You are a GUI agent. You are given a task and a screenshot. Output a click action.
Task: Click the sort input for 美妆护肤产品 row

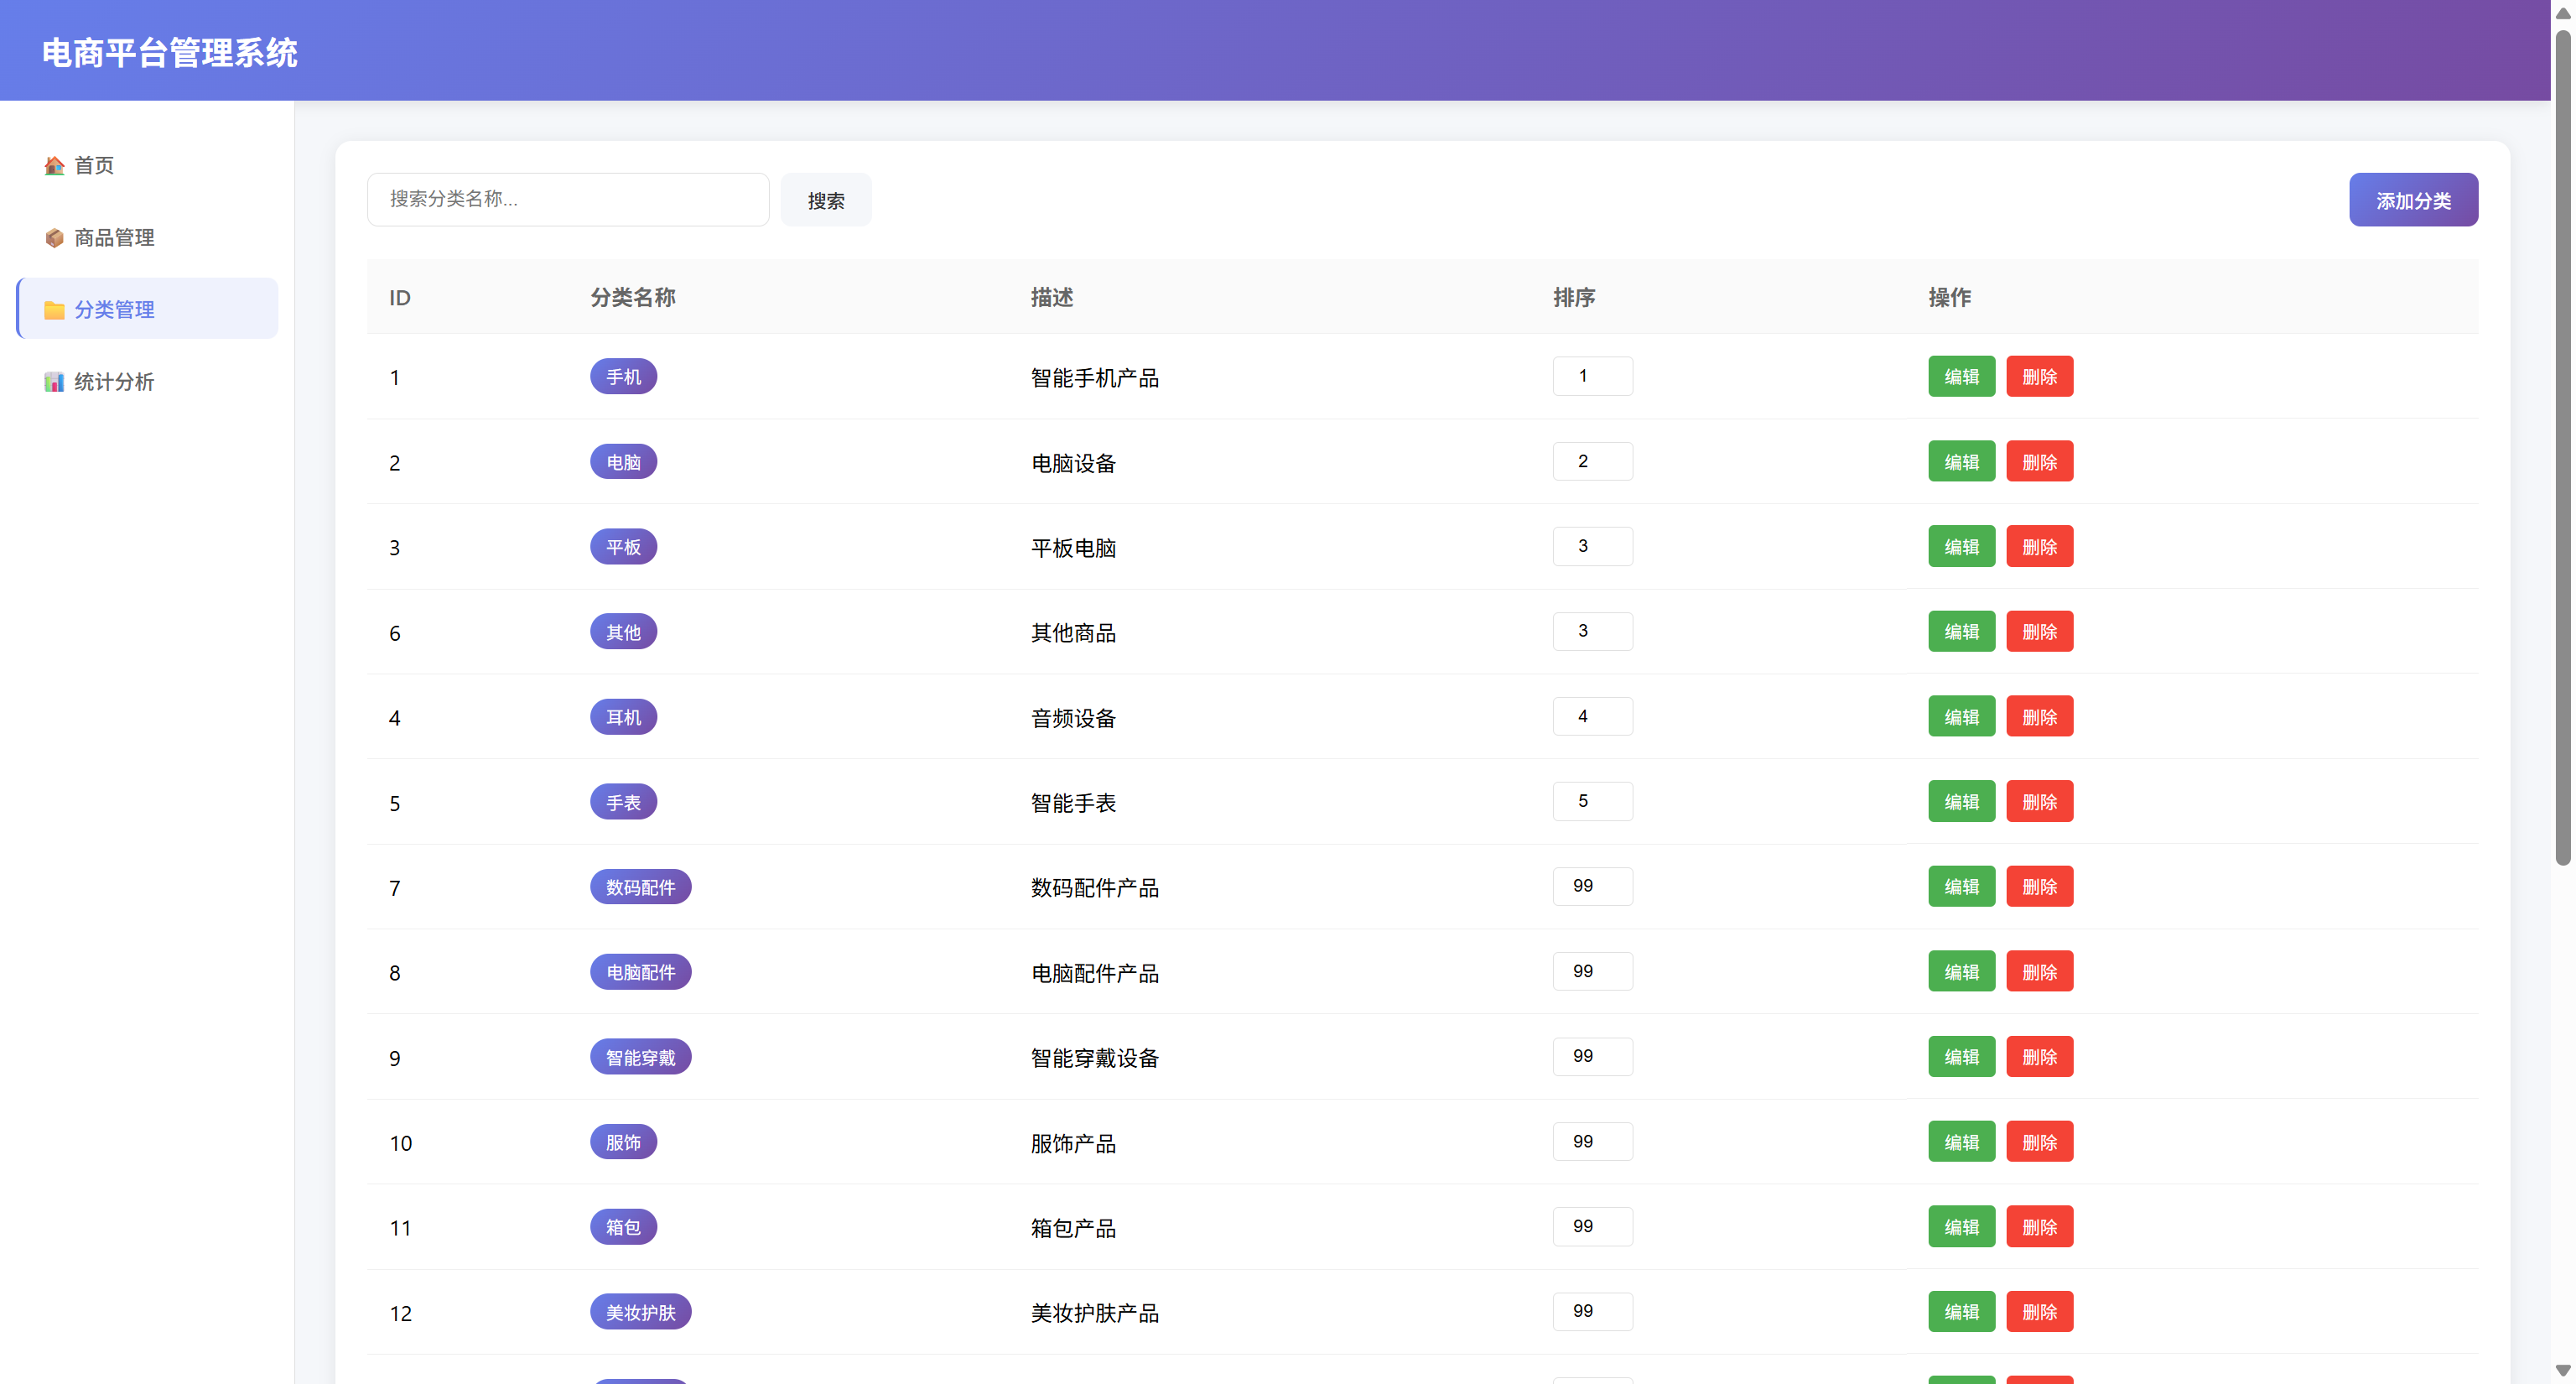click(1592, 1311)
